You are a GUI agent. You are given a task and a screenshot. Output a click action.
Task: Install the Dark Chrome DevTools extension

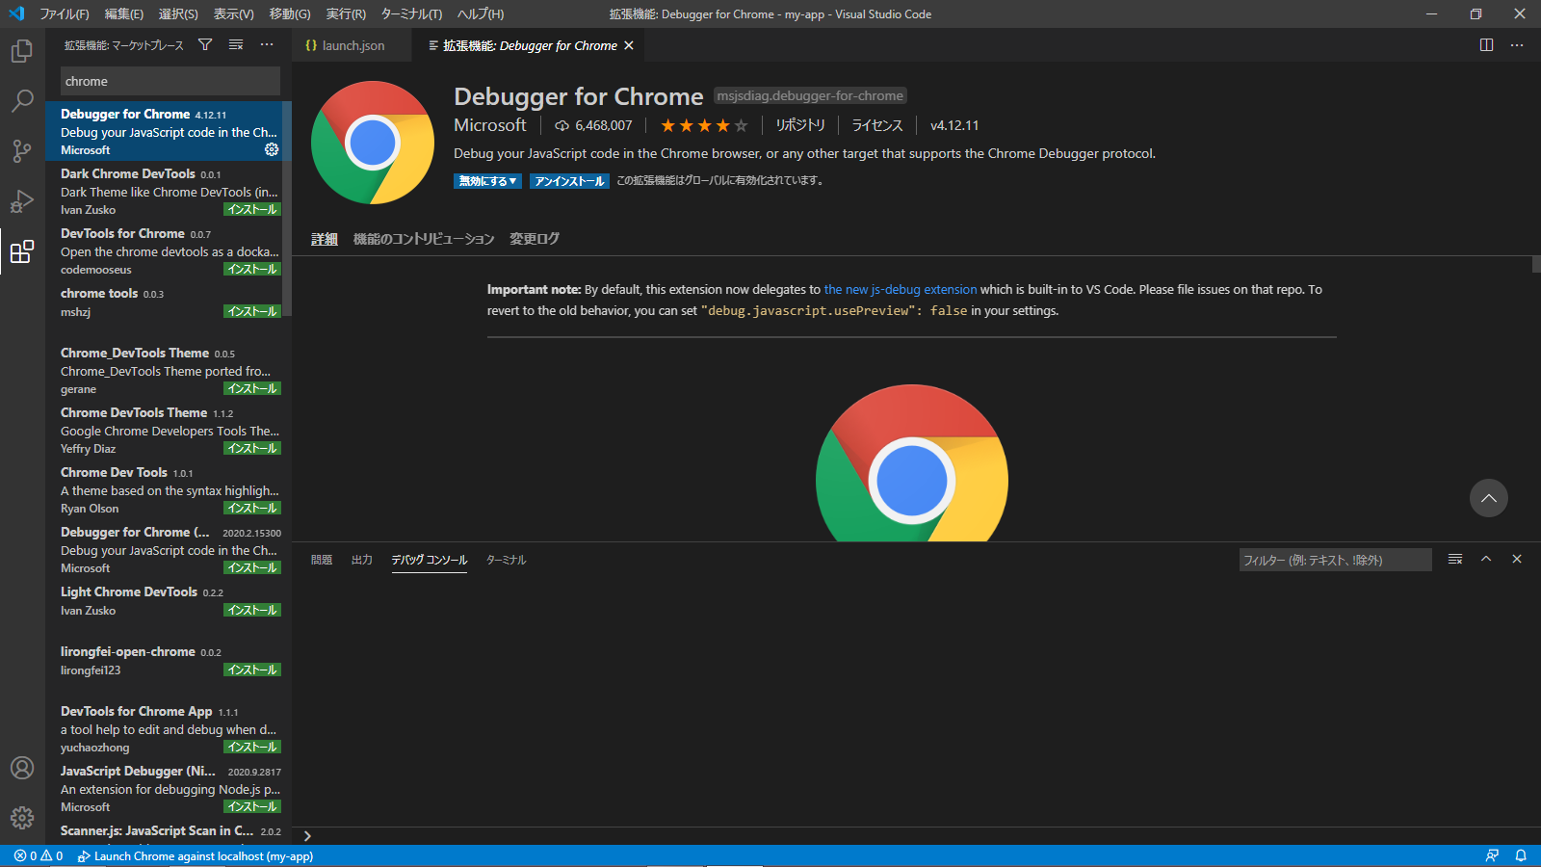click(252, 209)
